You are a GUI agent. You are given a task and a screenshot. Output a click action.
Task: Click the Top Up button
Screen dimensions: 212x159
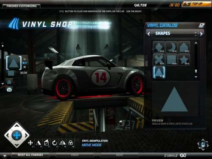196,4
